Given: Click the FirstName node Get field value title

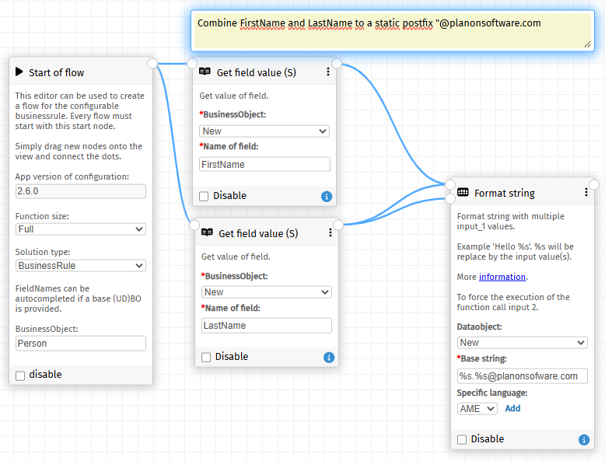Looking at the screenshot, I should (x=256, y=72).
